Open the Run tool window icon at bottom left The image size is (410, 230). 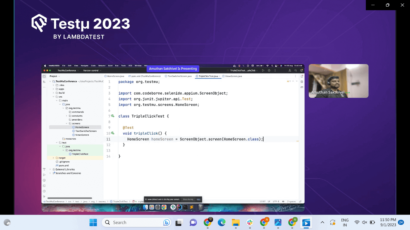pyautogui.click(x=44, y=175)
